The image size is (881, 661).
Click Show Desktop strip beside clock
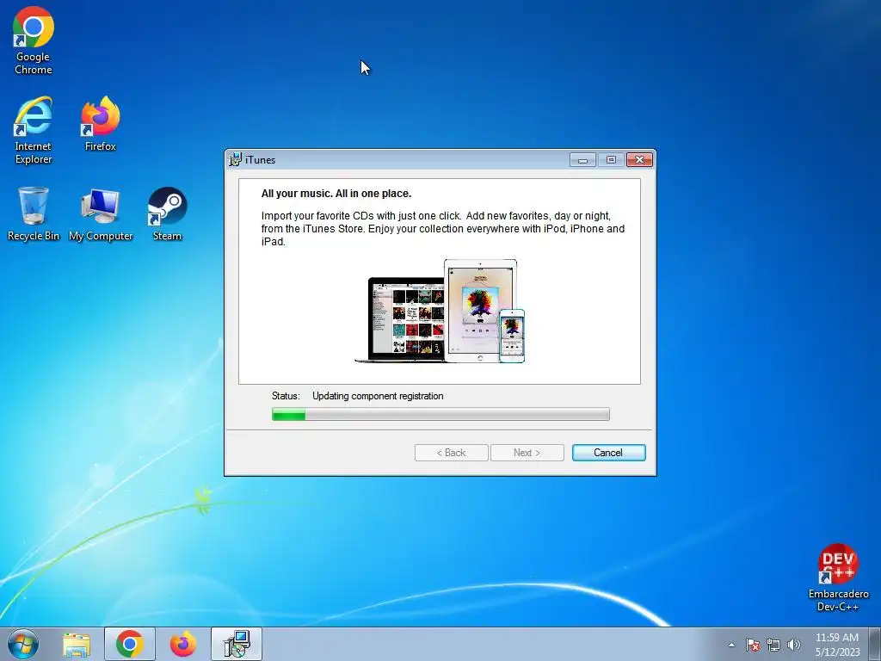click(x=875, y=644)
